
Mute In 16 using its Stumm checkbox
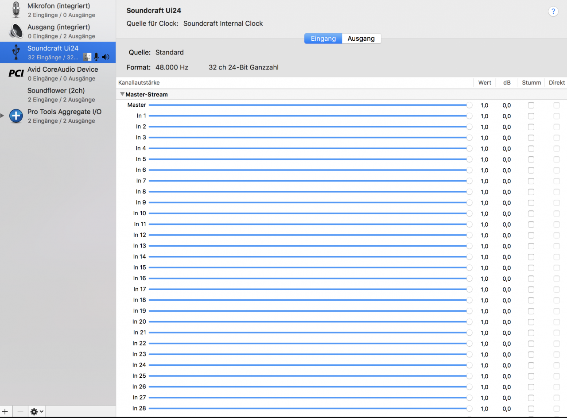coord(531,279)
